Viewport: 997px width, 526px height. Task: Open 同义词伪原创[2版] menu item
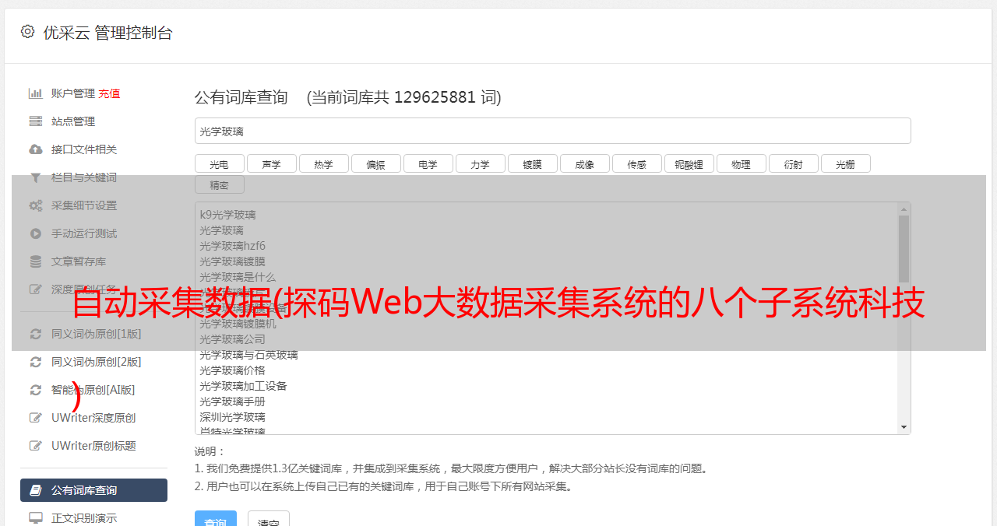(93, 362)
